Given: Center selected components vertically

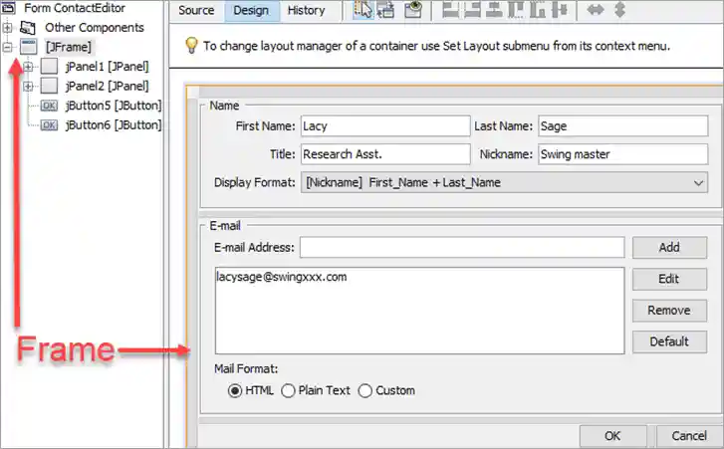Looking at the screenshot, I should 559,10.
